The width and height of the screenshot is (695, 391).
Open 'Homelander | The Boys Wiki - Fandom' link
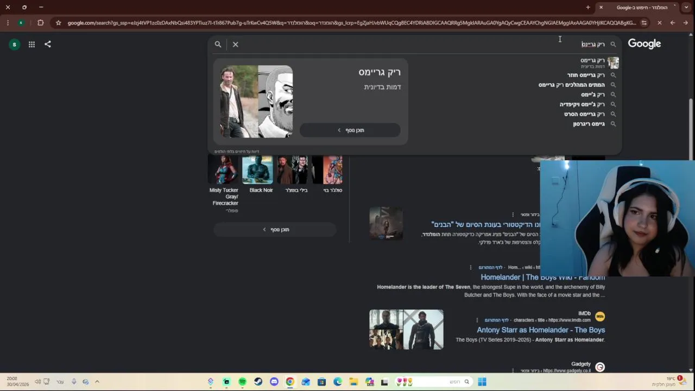[542, 278]
